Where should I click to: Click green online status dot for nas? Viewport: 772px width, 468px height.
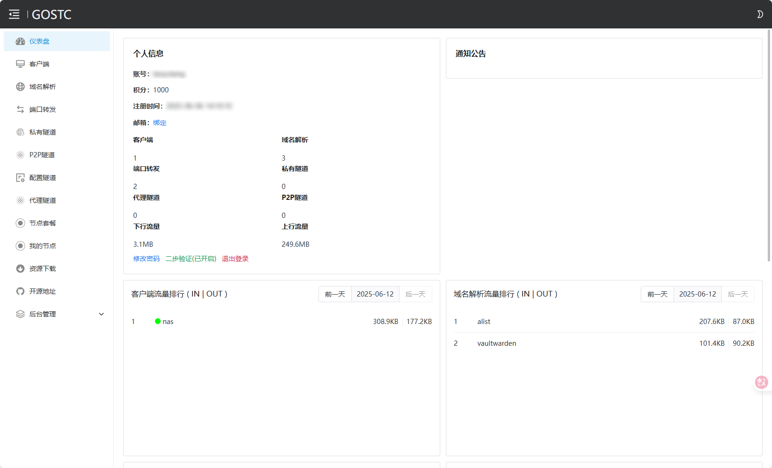158,321
